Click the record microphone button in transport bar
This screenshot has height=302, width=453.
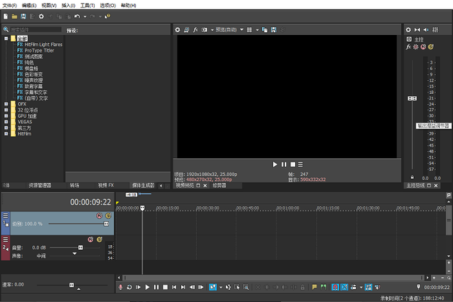120,287
